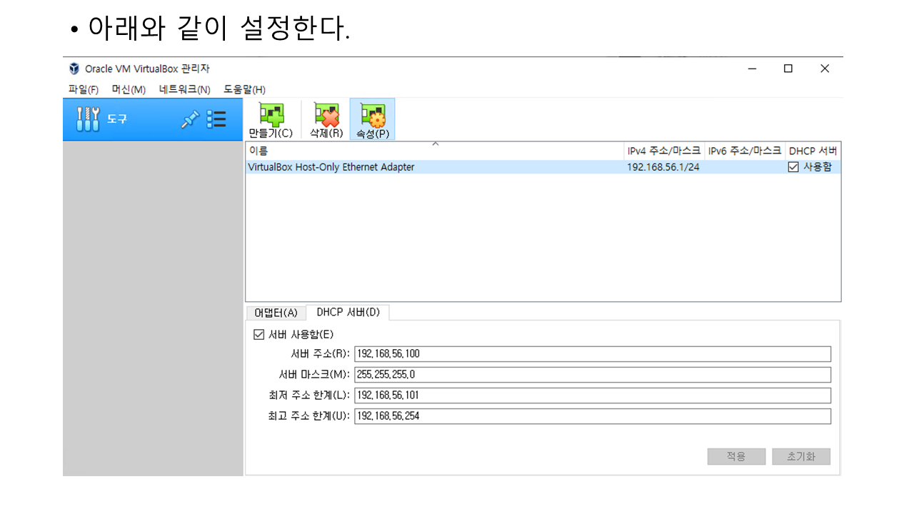Click the 최저 주소 한계(L) field
The height and width of the screenshot is (514, 914).
592,395
